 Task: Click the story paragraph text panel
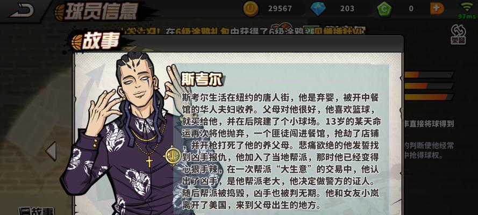(x=281, y=152)
